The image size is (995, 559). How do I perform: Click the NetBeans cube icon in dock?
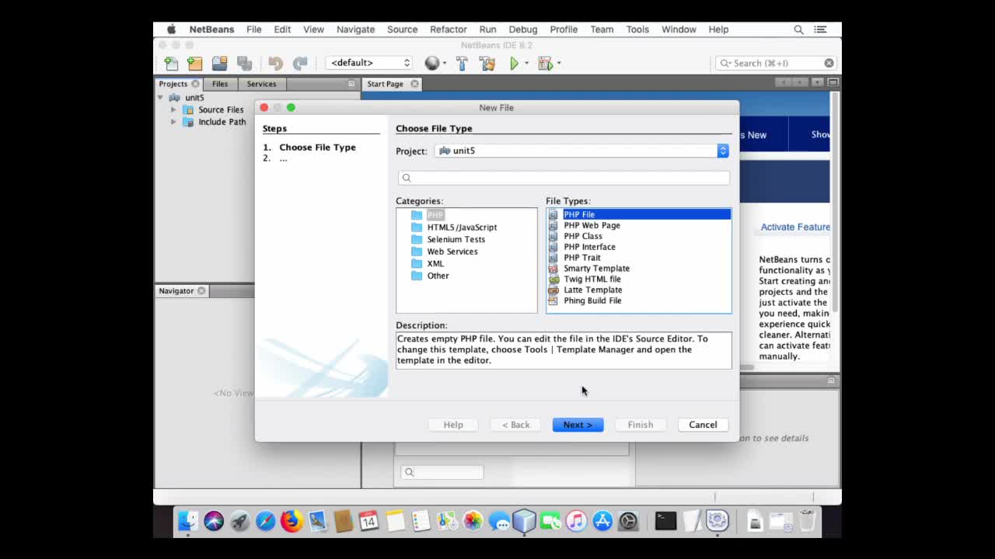[x=524, y=520]
